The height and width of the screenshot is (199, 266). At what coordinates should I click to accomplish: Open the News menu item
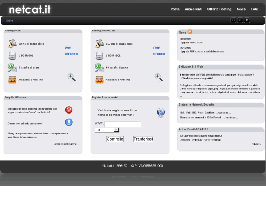[241, 9]
